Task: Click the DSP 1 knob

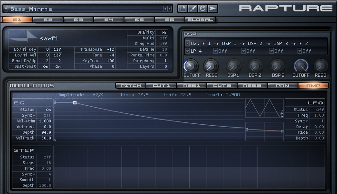Action: [x=233, y=66]
